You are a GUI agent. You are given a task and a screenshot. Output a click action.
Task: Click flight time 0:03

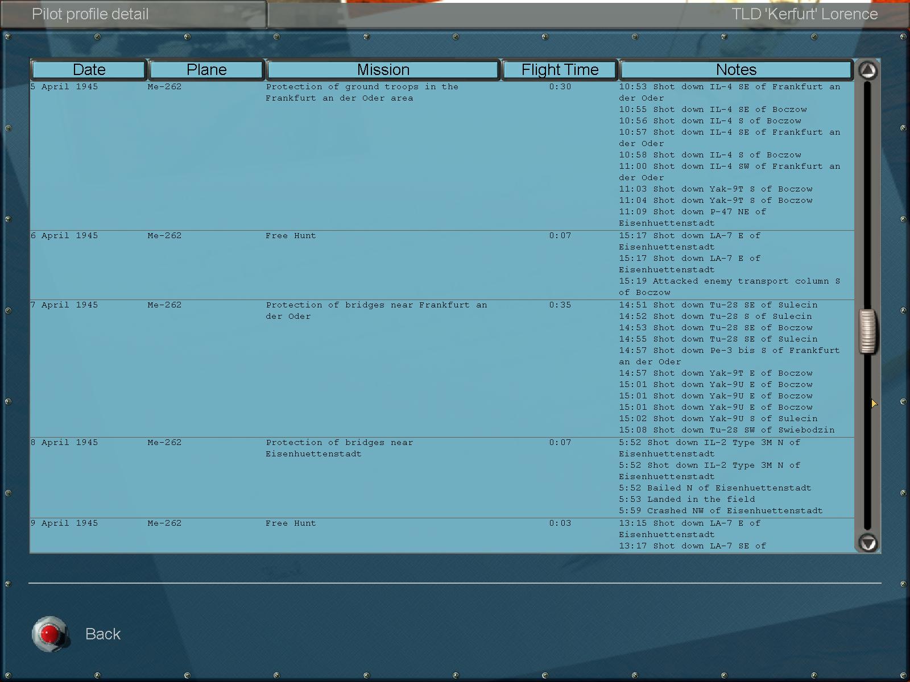click(x=560, y=523)
